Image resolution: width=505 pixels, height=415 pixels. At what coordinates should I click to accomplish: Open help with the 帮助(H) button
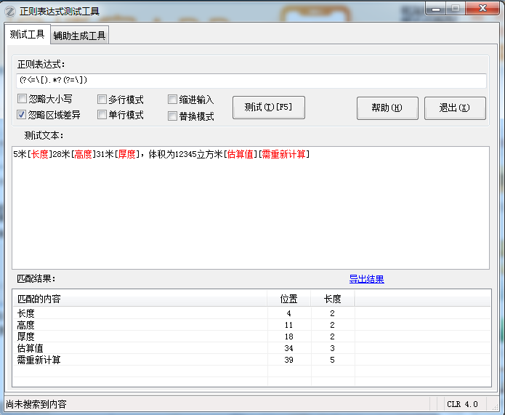(387, 108)
